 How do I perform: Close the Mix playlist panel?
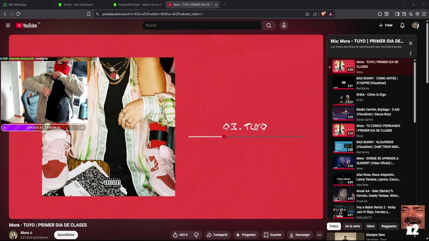coord(411,43)
